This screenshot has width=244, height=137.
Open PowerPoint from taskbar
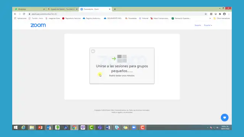40,127
